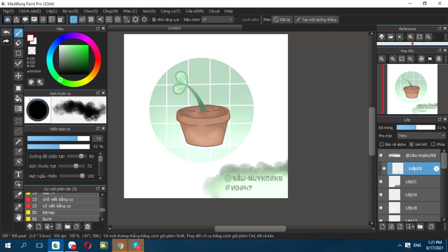Open Lớp22 layer settings gear
The height and width of the screenshot is (252, 448).
436,168
